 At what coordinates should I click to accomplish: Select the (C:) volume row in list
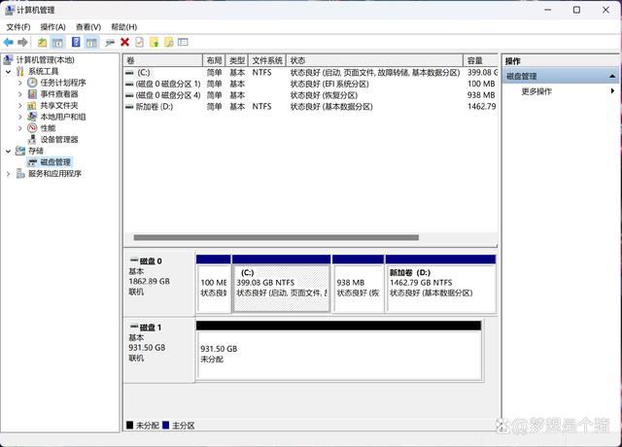[x=311, y=73]
